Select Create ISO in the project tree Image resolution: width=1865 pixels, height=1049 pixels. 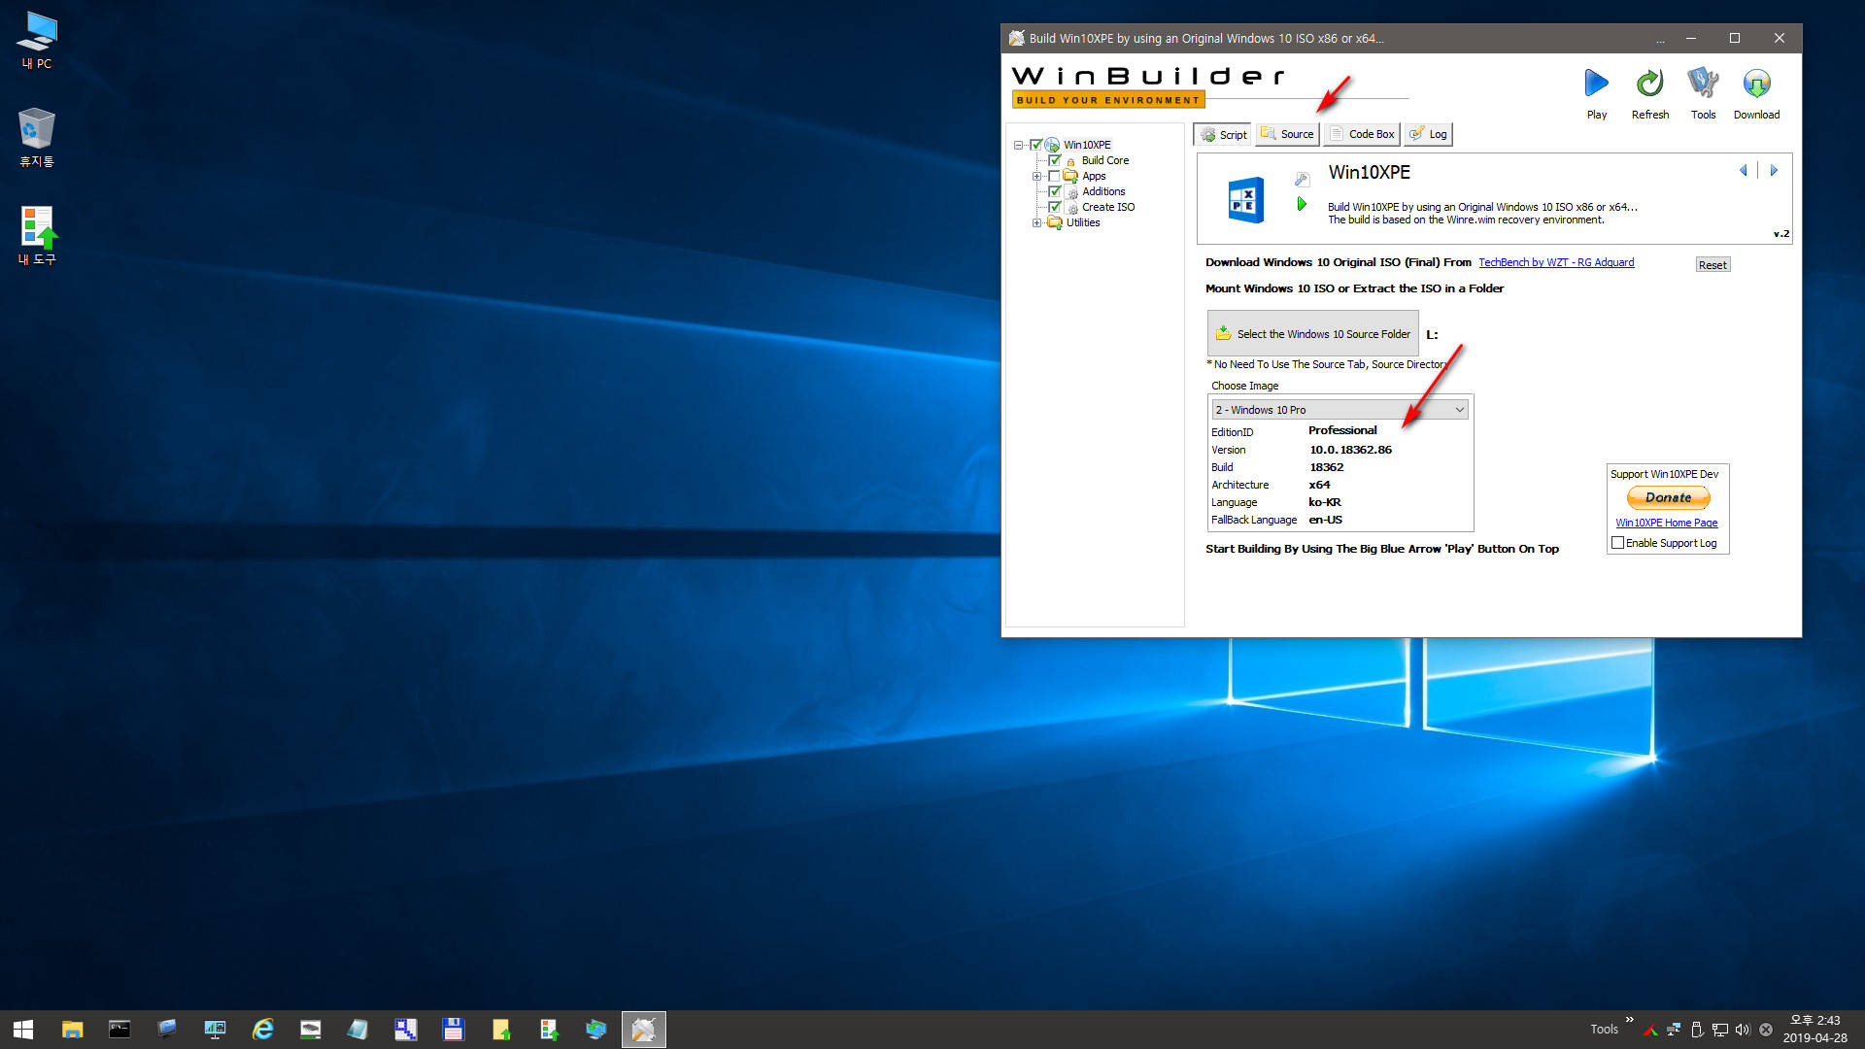pos(1108,207)
